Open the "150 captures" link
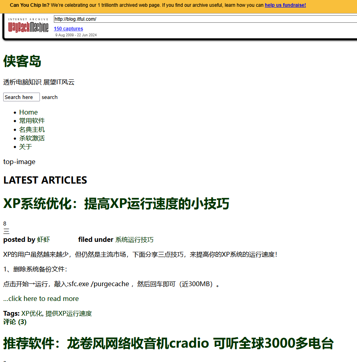The width and height of the screenshot is (357, 362). tap(68, 29)
